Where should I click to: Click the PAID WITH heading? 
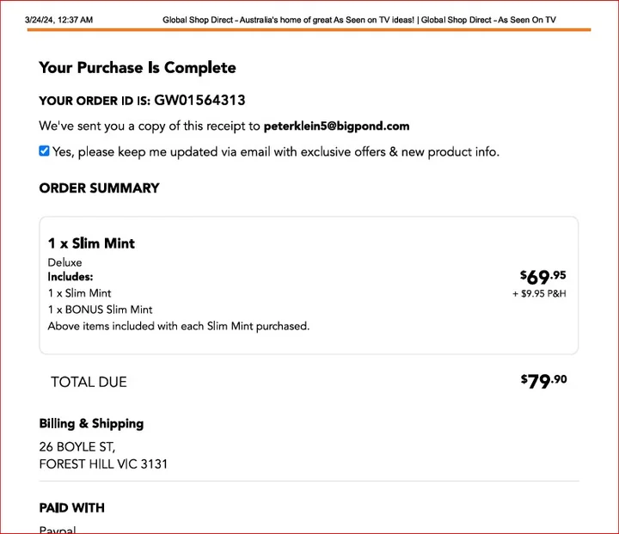point(71,507)
